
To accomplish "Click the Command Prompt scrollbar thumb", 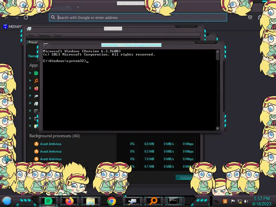I will (x=218, y=57).
